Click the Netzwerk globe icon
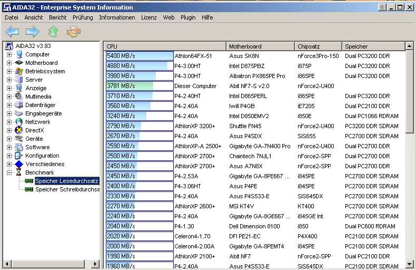The image size is (416, 270). pos(19,122)
